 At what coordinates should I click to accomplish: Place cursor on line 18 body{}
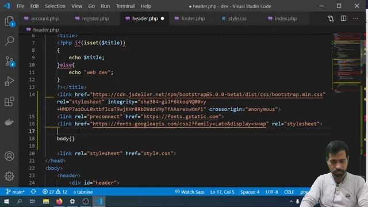tap(66, 139)
